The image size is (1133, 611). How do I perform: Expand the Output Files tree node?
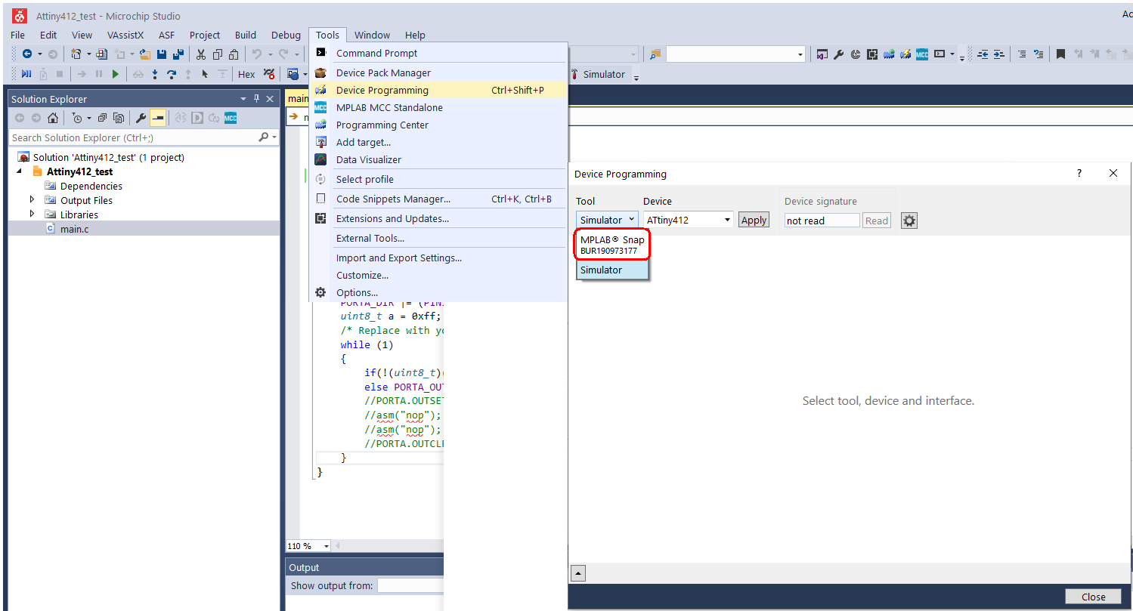coord(32,200)
